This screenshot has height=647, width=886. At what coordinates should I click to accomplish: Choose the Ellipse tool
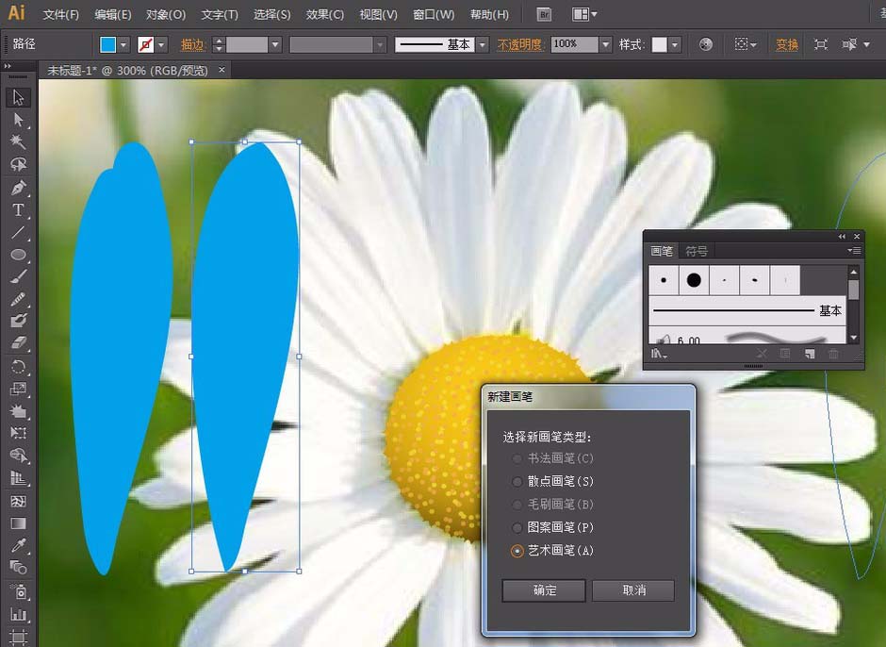(x=18, y=255)
